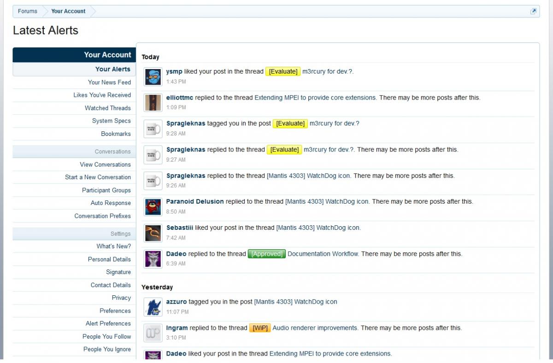Click Spragleknas avatar on the 9:26 AM alert
Viewport: 553px width, 363px height.
(153, 181)
